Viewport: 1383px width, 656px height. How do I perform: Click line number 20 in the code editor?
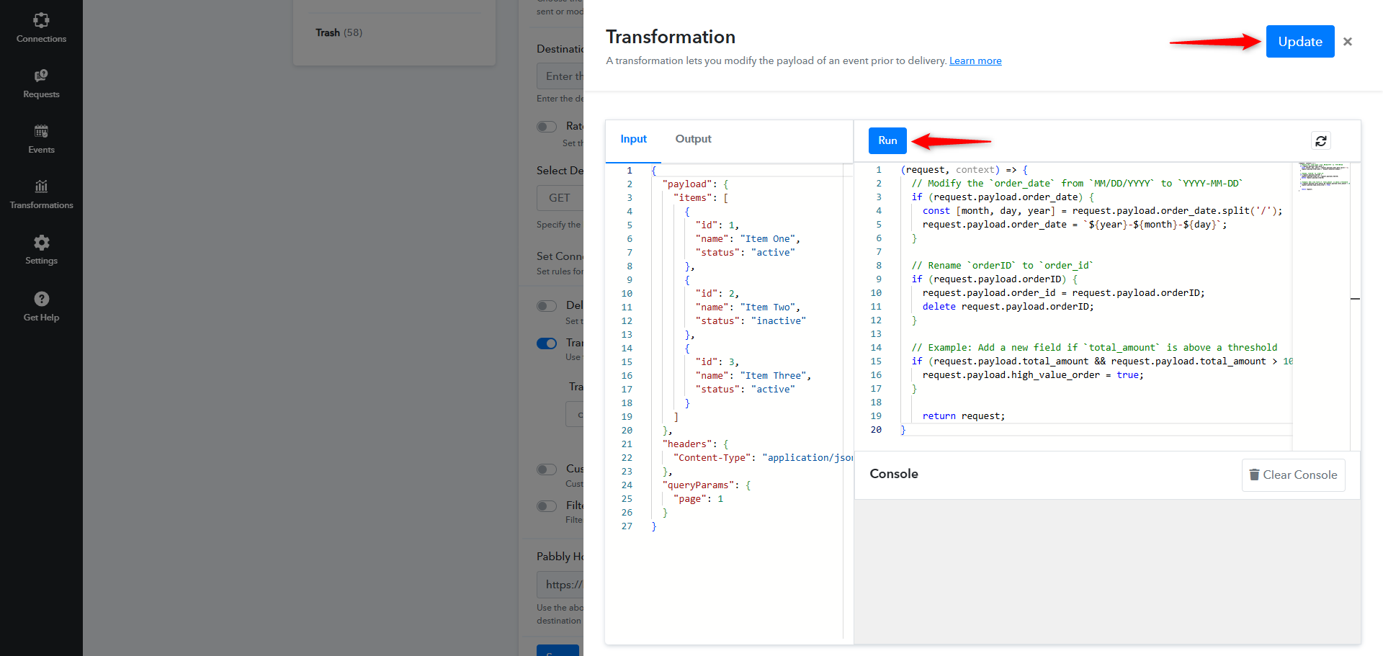[x=876, y=430]
